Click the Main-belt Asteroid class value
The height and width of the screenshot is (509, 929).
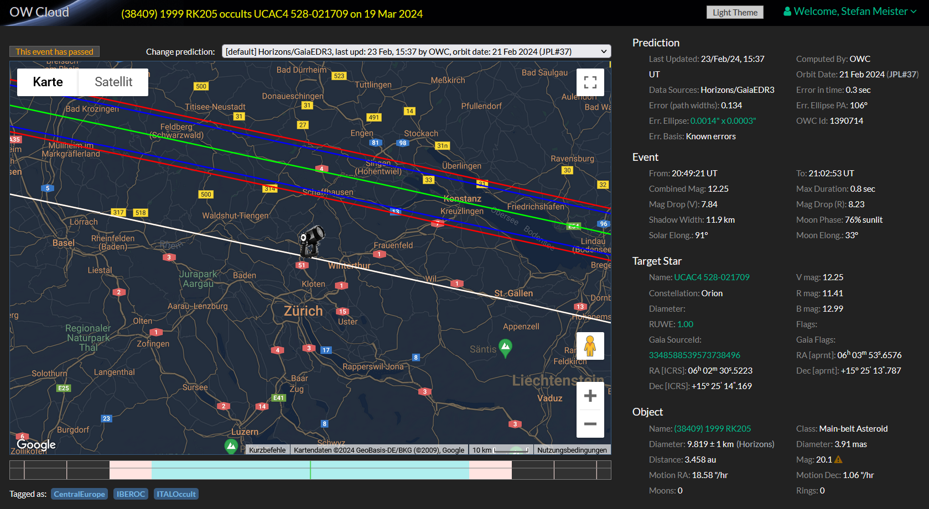(853, 429)
